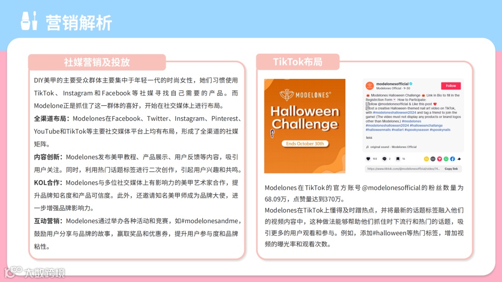
Task: Click the 营销解析 slide title
Action: tap(79, 23)
